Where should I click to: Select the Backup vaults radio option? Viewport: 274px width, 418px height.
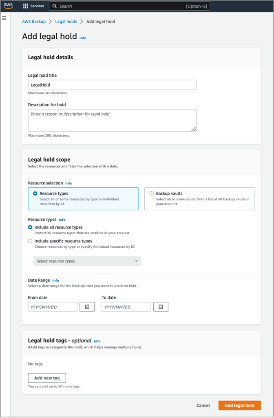151,193
